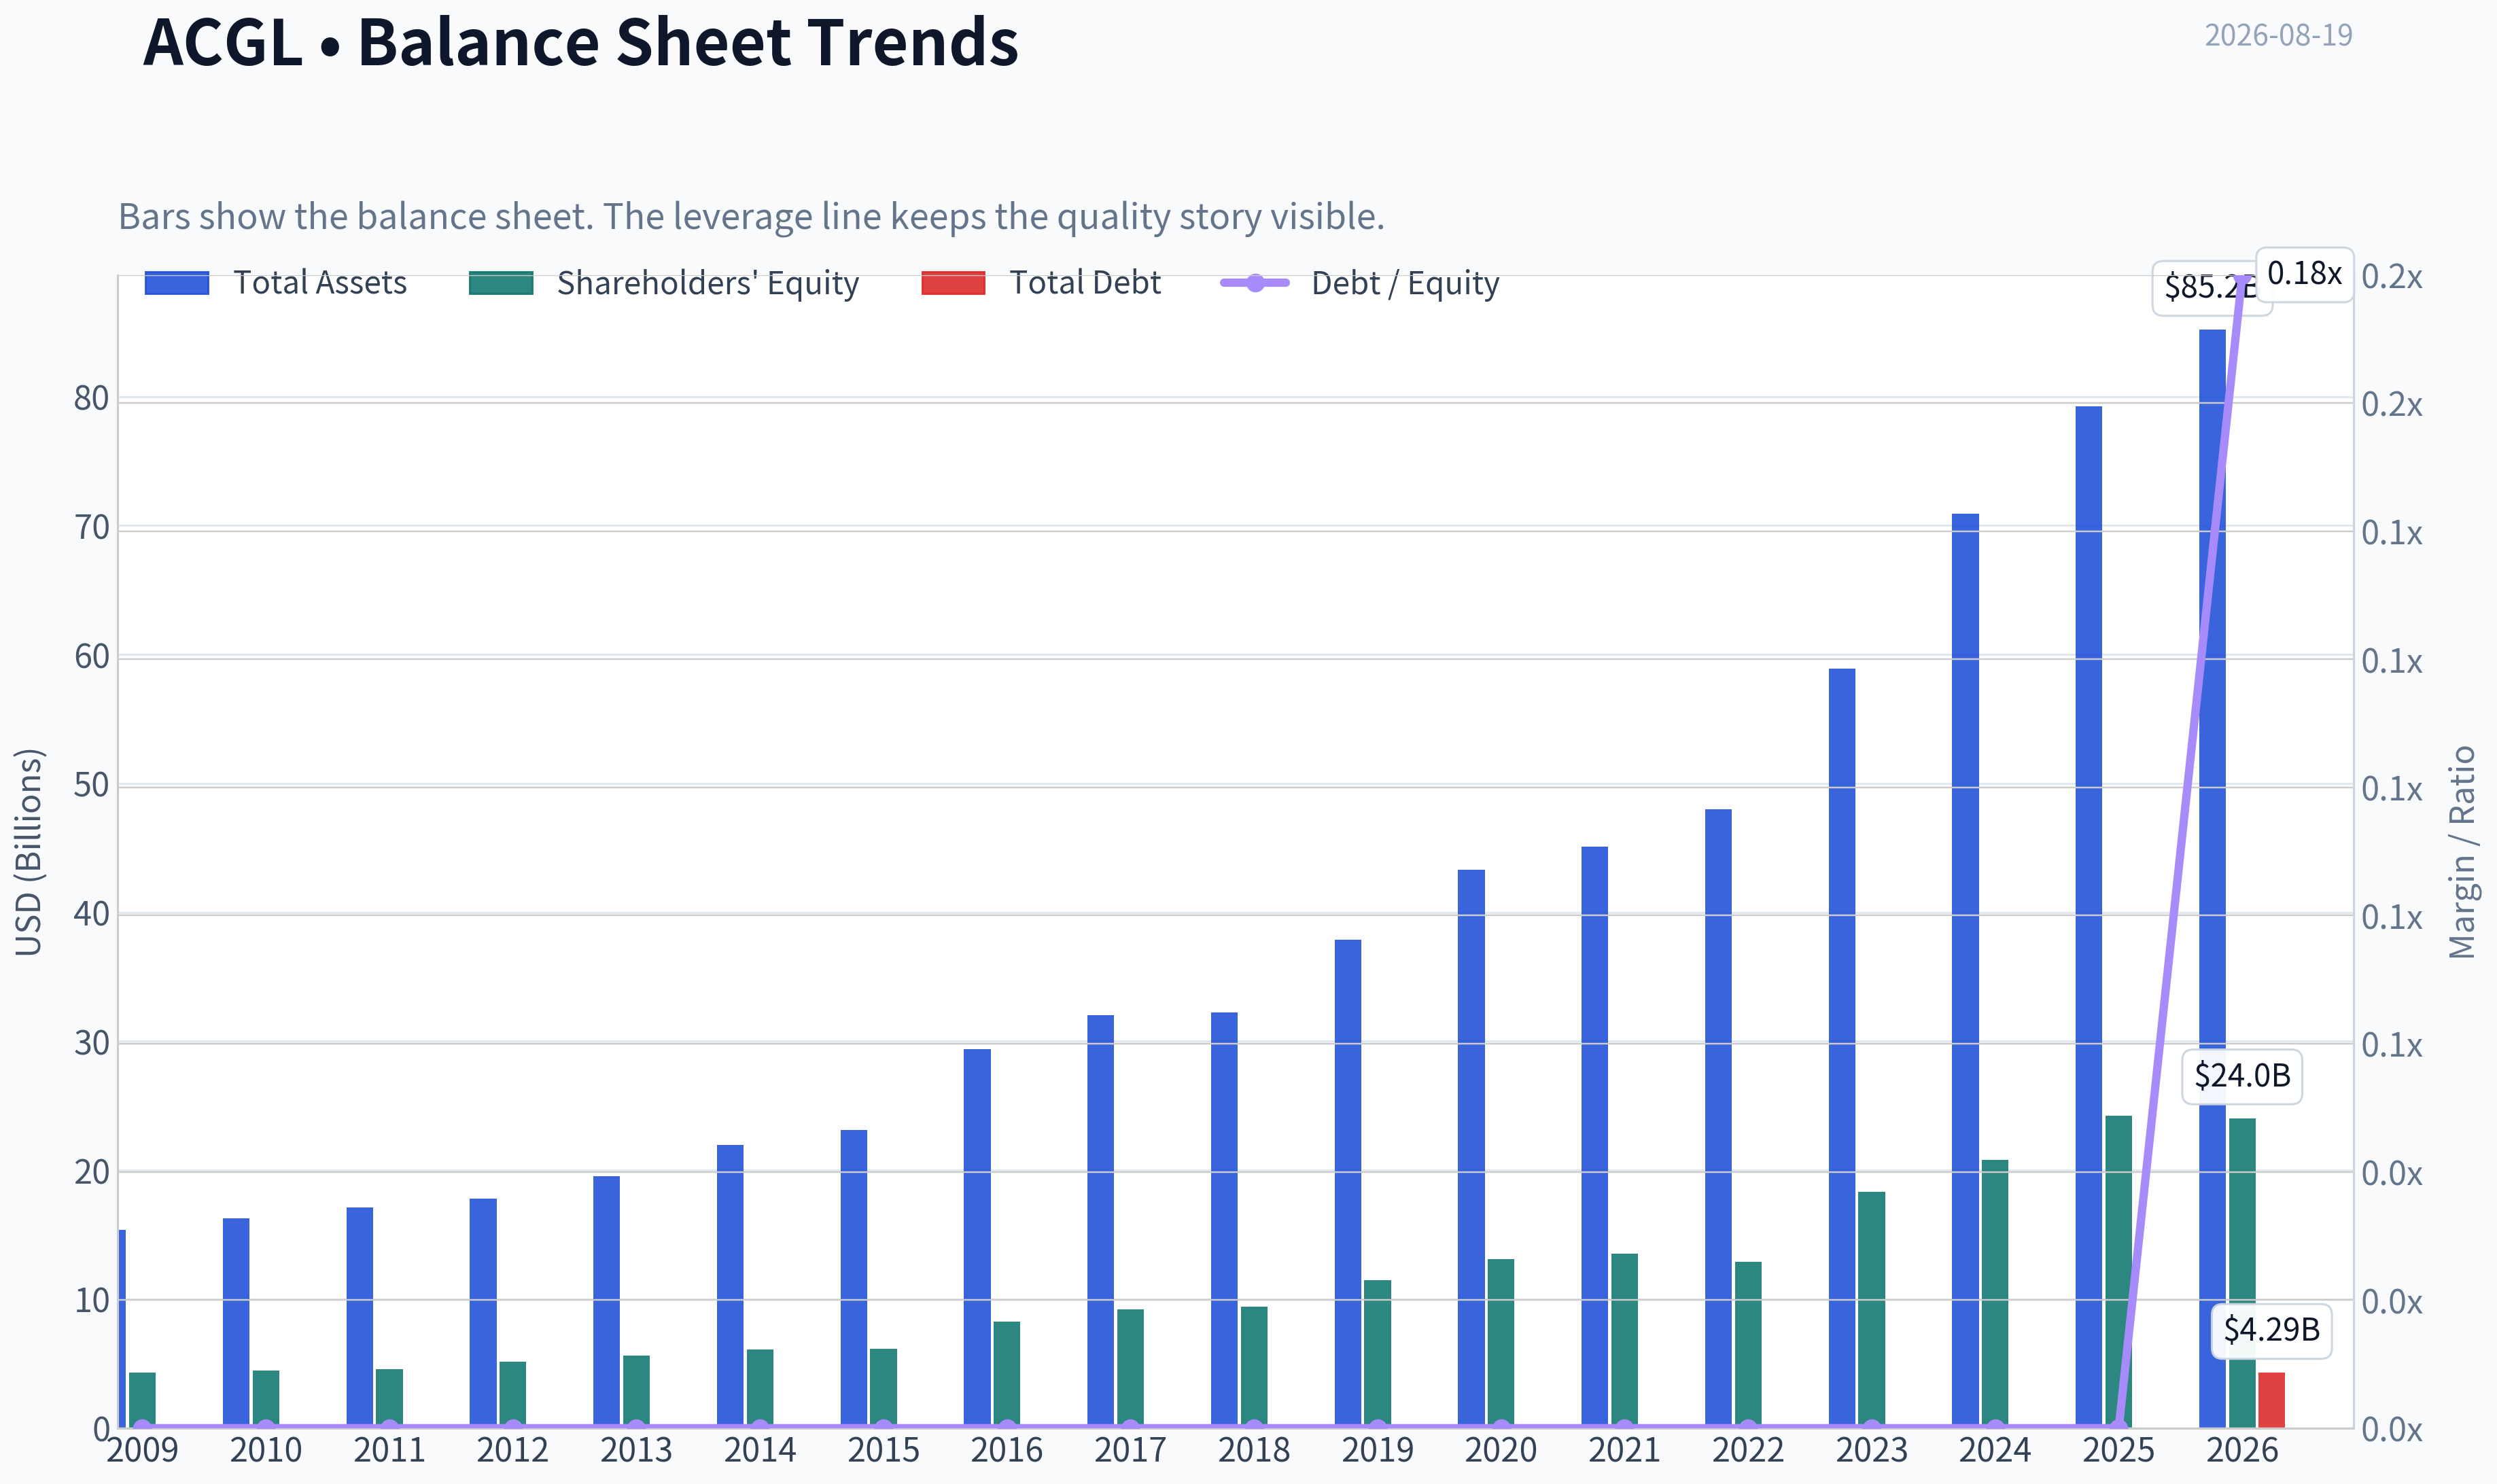Viewport: 2497px width, 1484px height.
Task: Toggle the Debt / Equity legend line
Action: [1360, 283]
